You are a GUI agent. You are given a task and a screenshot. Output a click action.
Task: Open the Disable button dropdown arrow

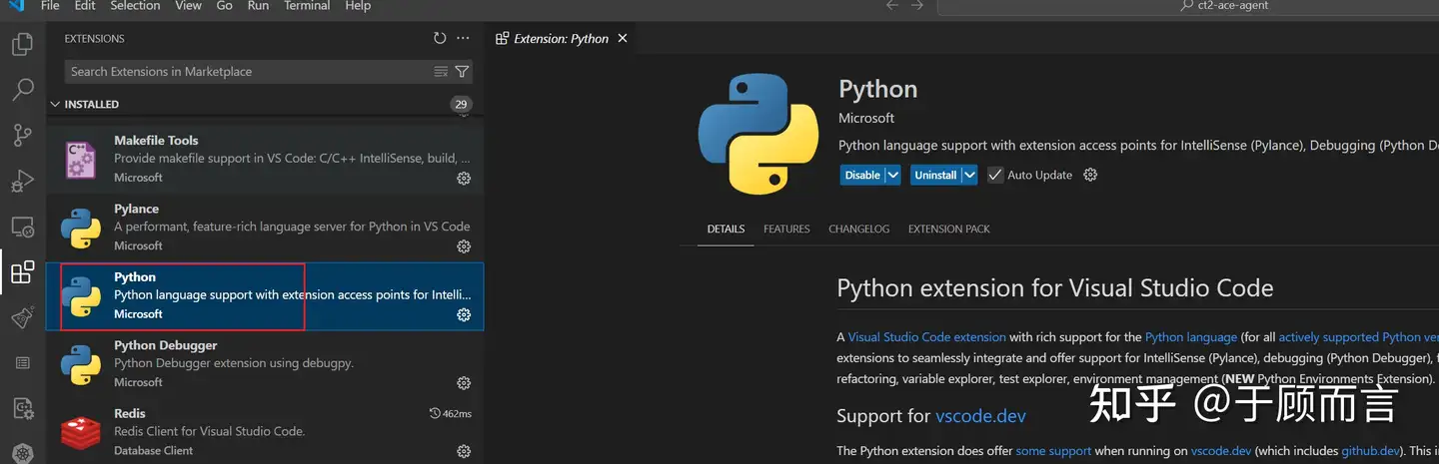pyautogui.click(x=892, y=175)
